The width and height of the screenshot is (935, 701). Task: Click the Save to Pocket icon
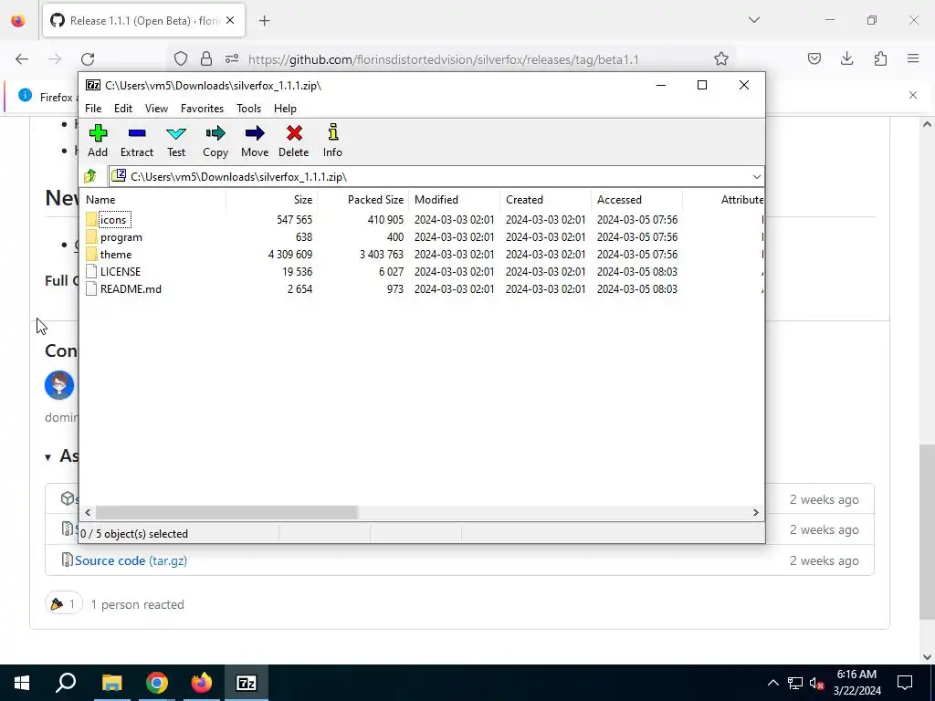[814, 59]
